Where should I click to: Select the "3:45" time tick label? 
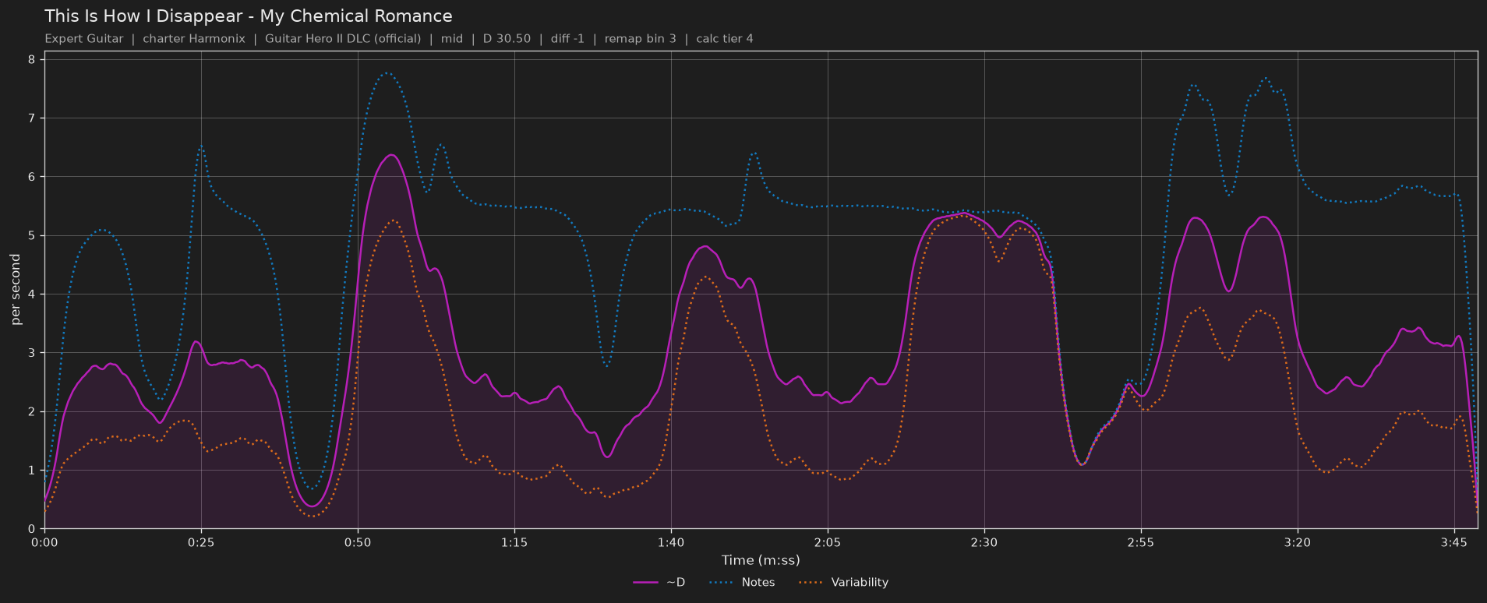pyautogui.click(x=1454, y=542)
